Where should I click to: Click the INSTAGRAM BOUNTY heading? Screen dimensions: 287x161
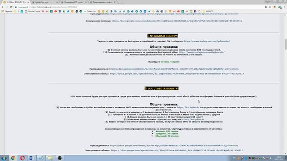[x=162, y=36]
